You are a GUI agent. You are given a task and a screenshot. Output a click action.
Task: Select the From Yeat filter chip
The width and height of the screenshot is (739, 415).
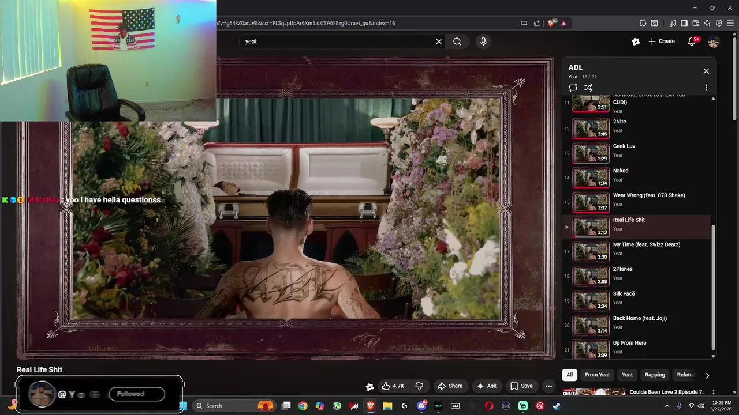[x=597, y=375]
